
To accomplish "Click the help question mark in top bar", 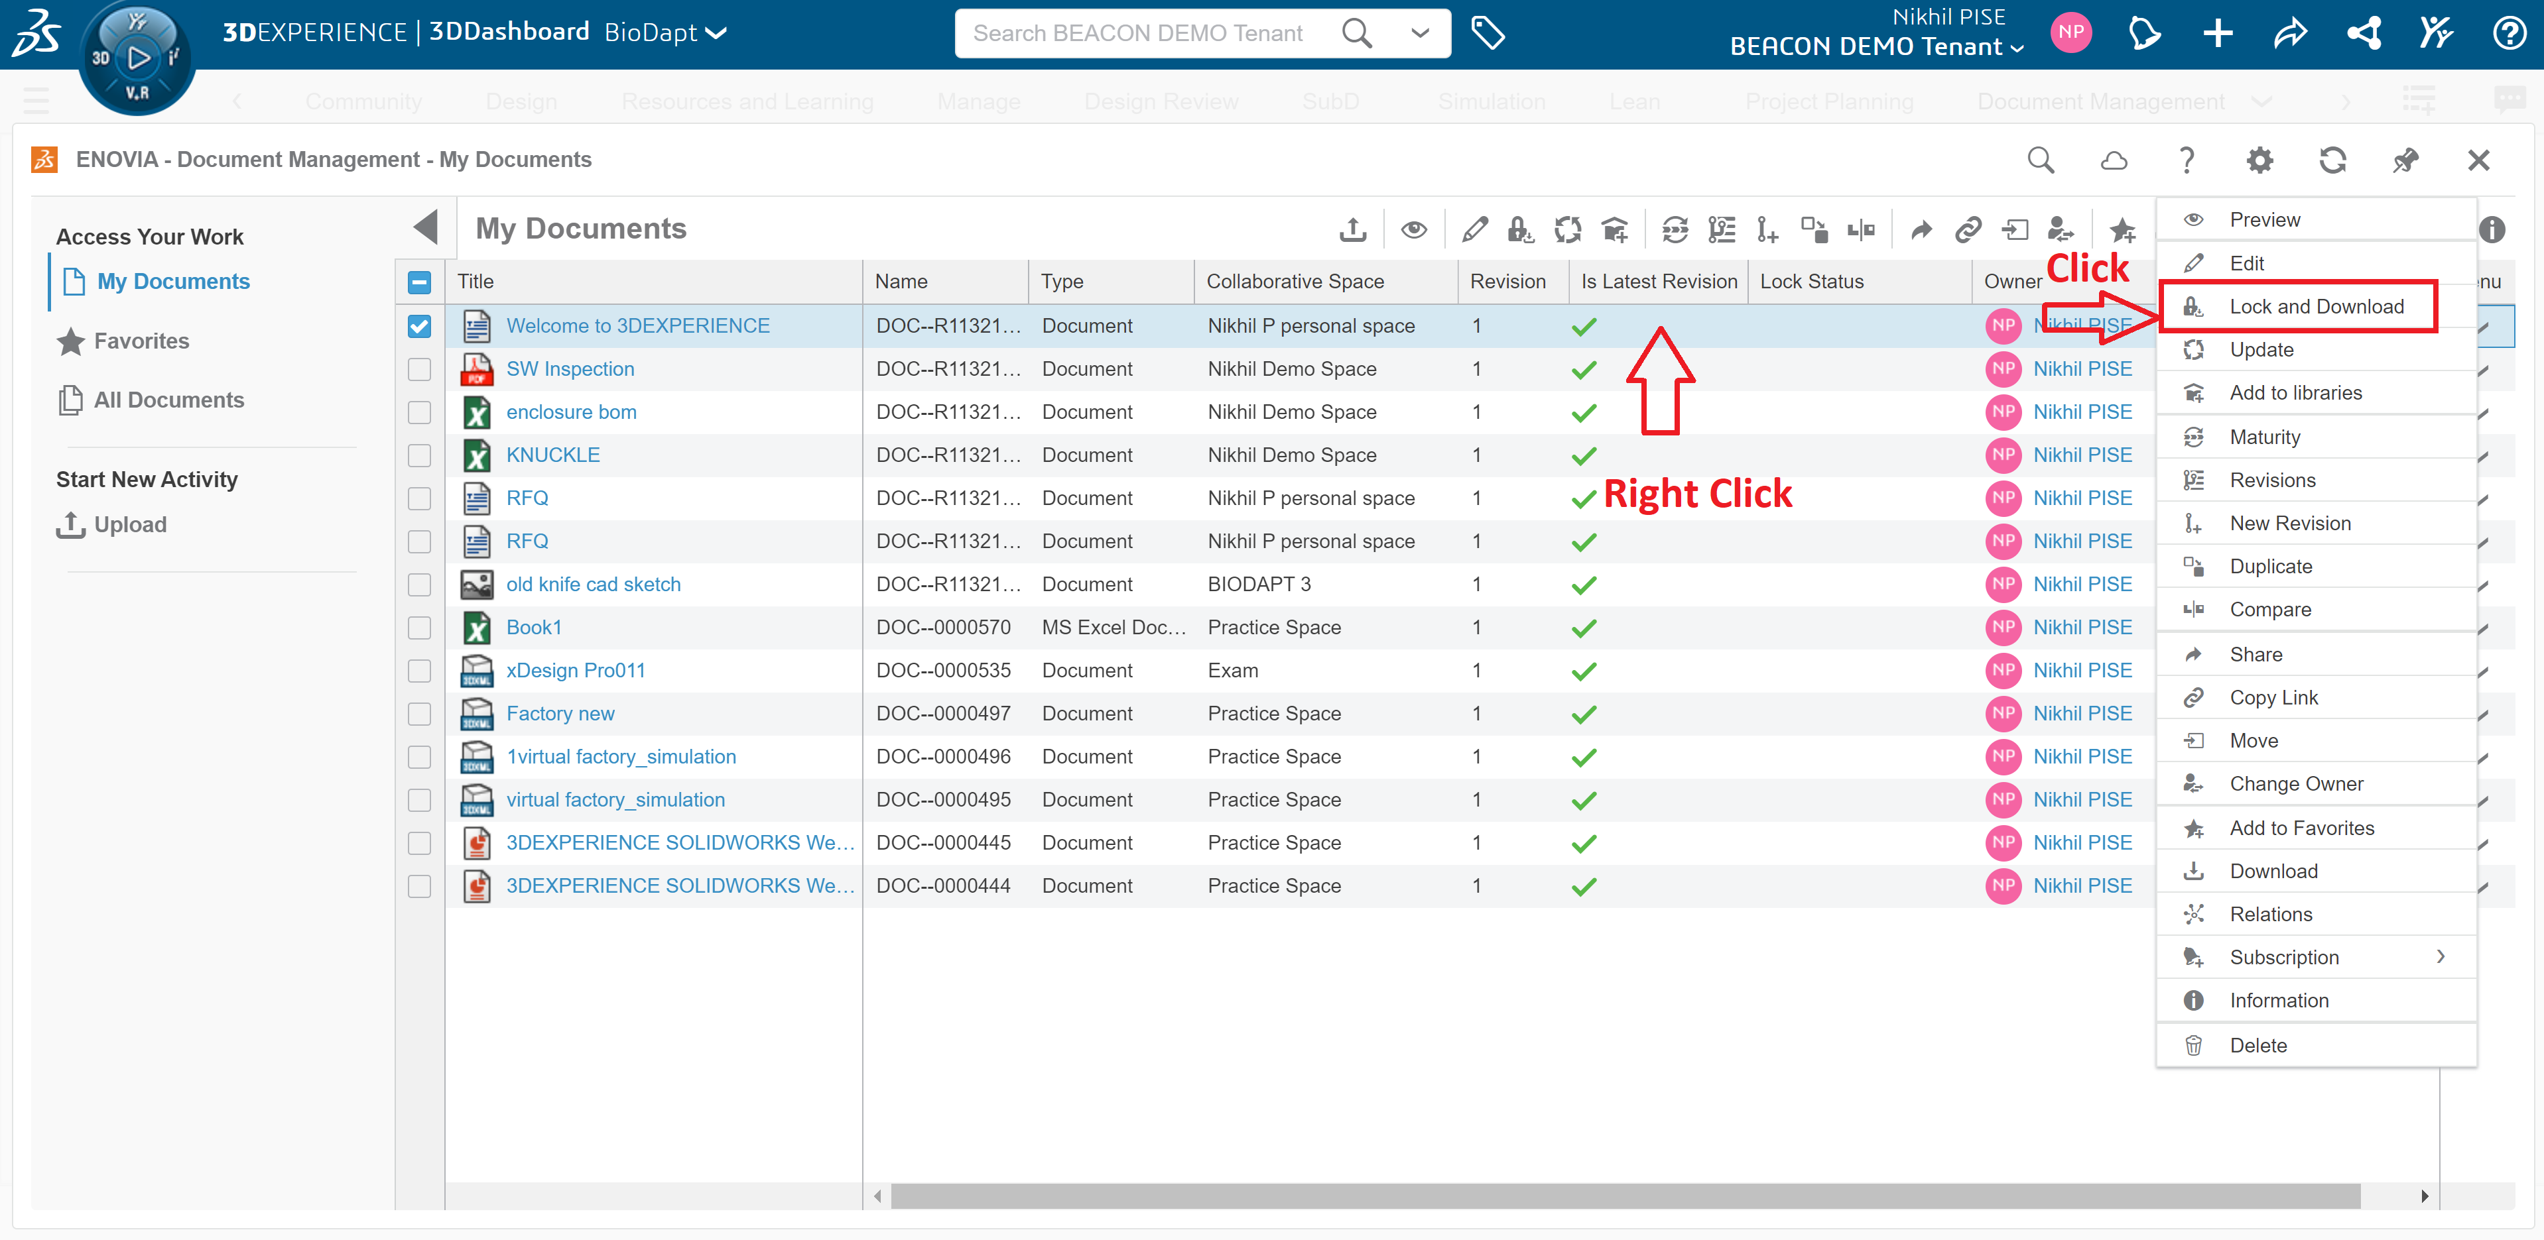I will point(2508,32).
